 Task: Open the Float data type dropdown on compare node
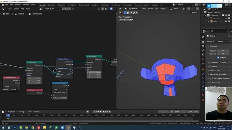(60, 89)
